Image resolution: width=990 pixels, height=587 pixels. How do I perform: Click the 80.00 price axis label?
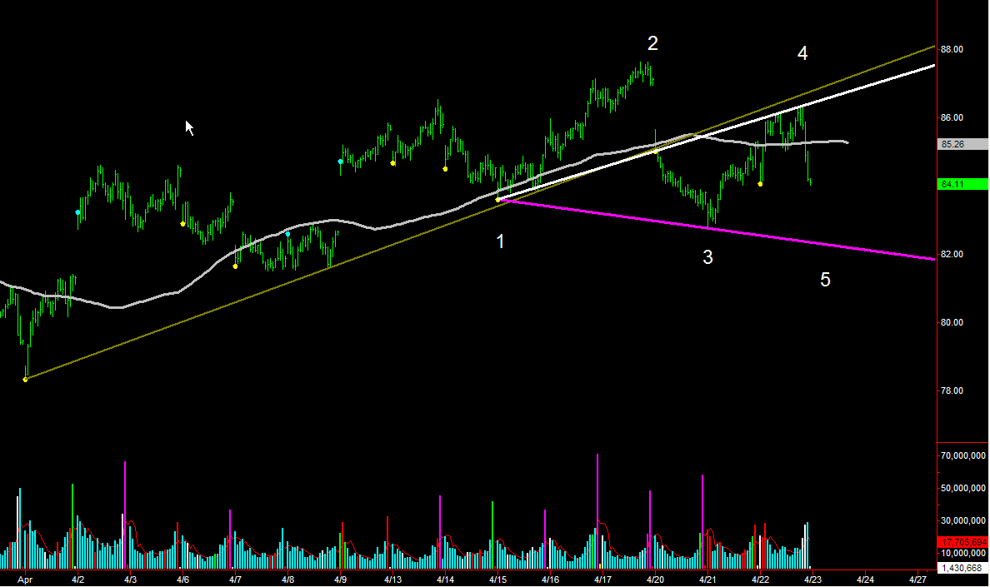point(952,322)
